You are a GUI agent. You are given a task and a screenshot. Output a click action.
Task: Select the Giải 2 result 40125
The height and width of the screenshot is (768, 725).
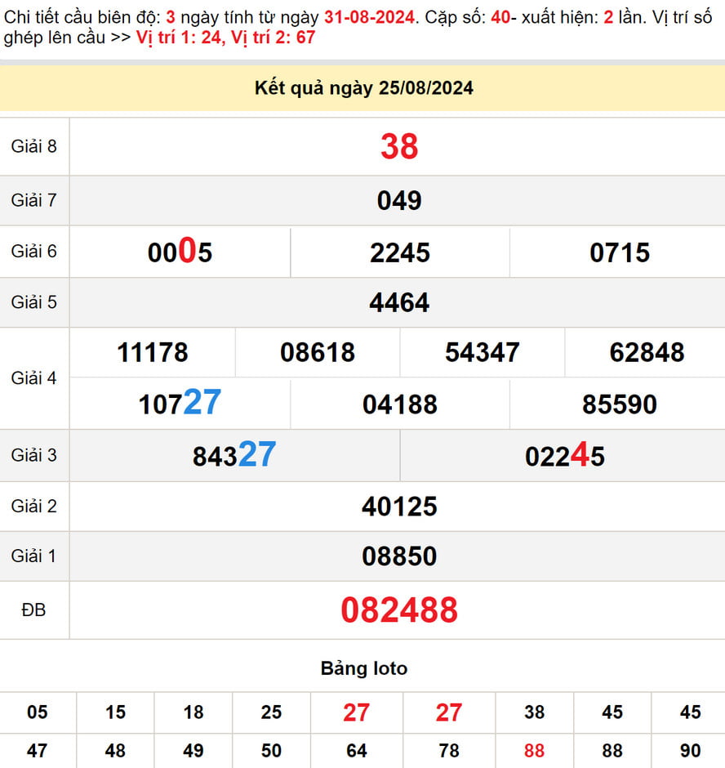(399, 507)
